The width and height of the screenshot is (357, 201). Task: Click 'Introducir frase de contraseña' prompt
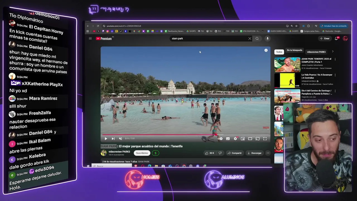coord(334,26)
